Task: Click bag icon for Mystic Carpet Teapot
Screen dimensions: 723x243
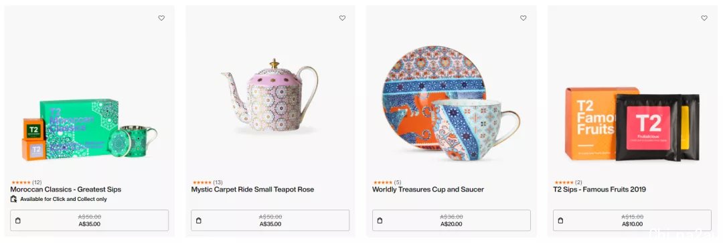Action: pyautogui.click(x=199, y=220)
